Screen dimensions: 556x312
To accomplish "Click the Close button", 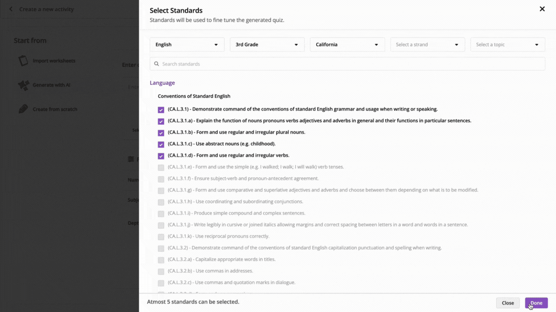I will tap(508, 303).
